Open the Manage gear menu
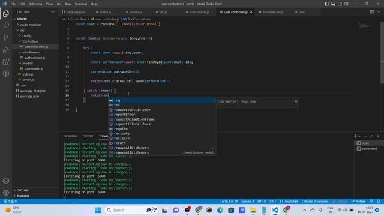 click(x=6, y=193)
